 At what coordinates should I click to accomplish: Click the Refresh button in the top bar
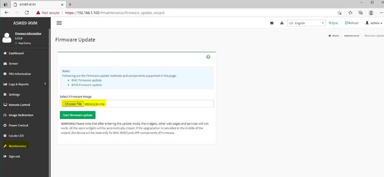(x=352, y=23)
